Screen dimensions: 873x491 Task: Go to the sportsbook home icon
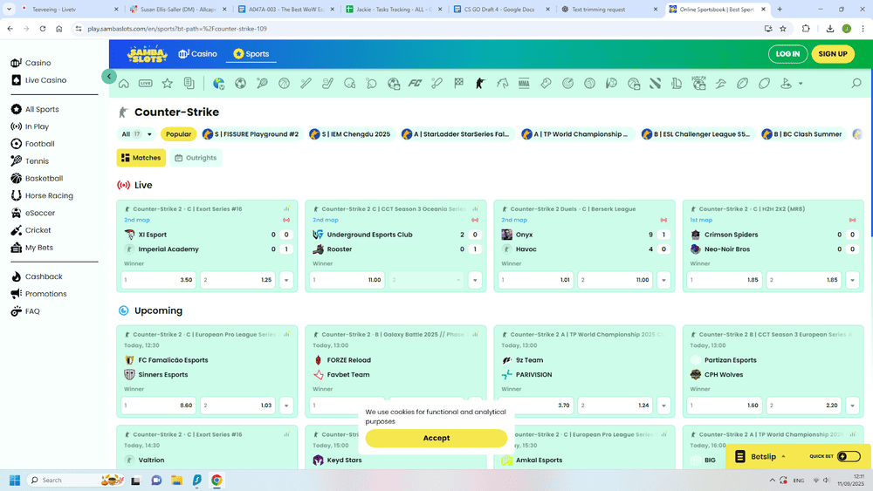click(124, 84)
